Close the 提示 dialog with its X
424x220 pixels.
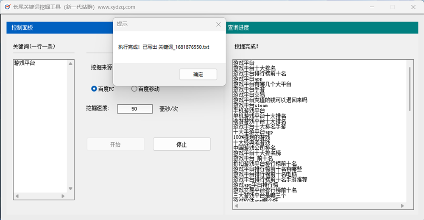(x=218, y=24)
